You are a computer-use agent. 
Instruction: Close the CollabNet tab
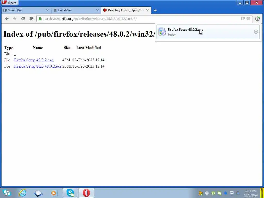coord(97,10)
